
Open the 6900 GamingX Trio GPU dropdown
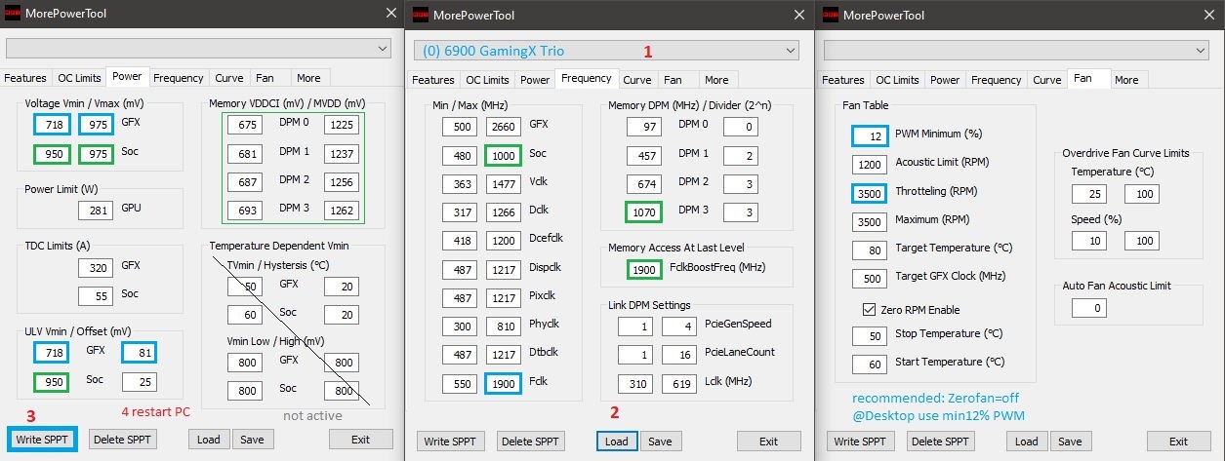click(x=606, y=50)
